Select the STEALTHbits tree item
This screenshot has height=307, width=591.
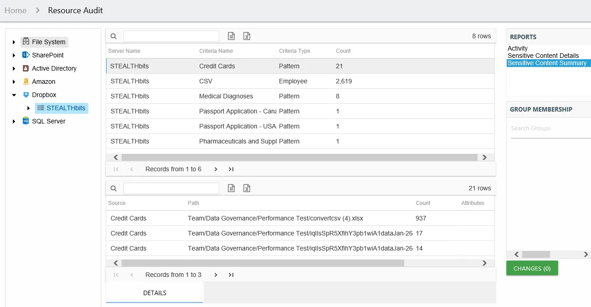[62, 108]
